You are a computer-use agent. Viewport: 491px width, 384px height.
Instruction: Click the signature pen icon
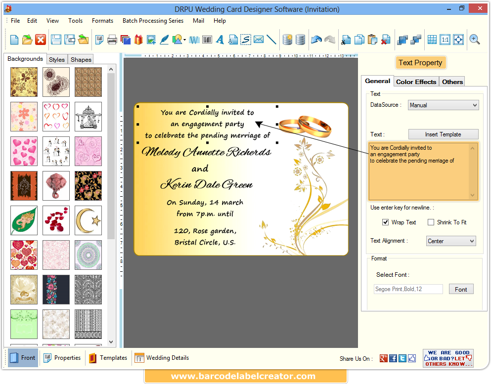[x=164, y=40]
